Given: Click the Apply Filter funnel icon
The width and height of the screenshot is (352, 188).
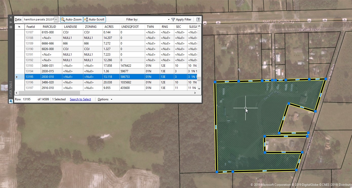Looking at the screenshot, I should point(173,19).
